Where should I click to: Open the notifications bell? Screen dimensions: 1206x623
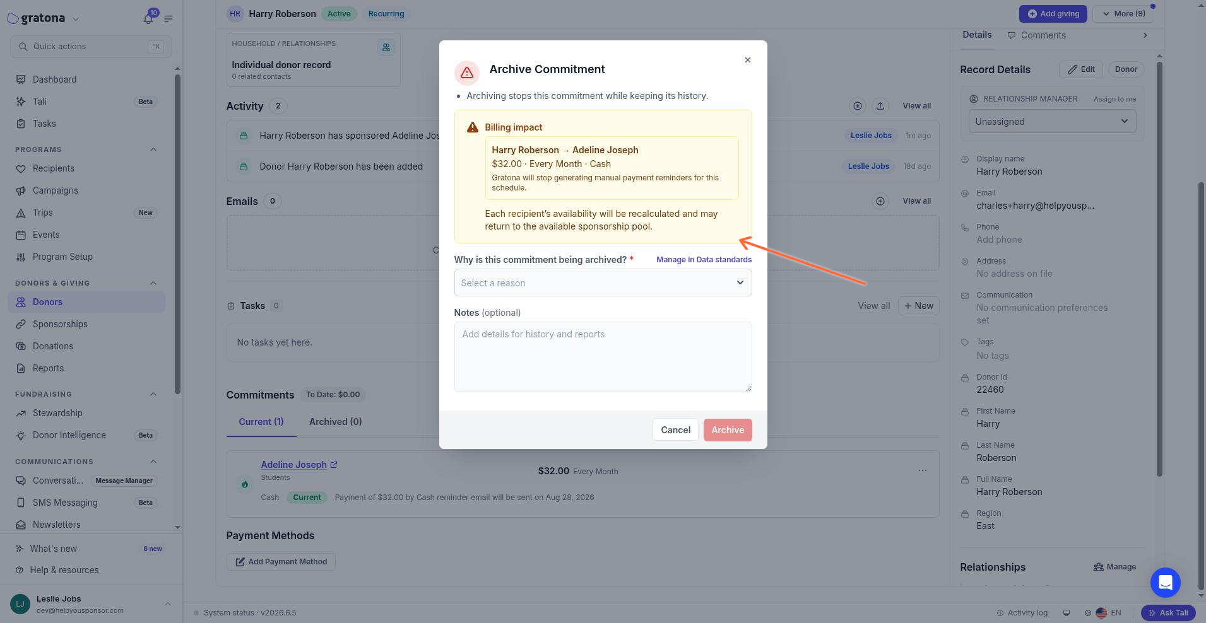pyautogui.click(x=148, y=18)
